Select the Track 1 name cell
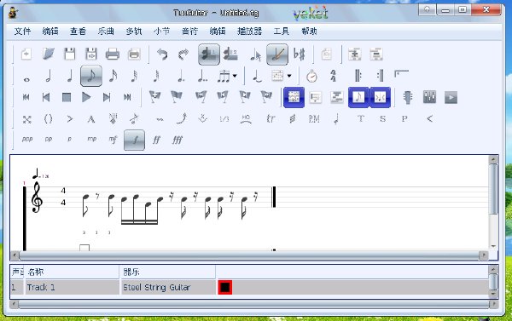Image resolution: width=512 pixels, height=321 pixels. click(72, 287)
